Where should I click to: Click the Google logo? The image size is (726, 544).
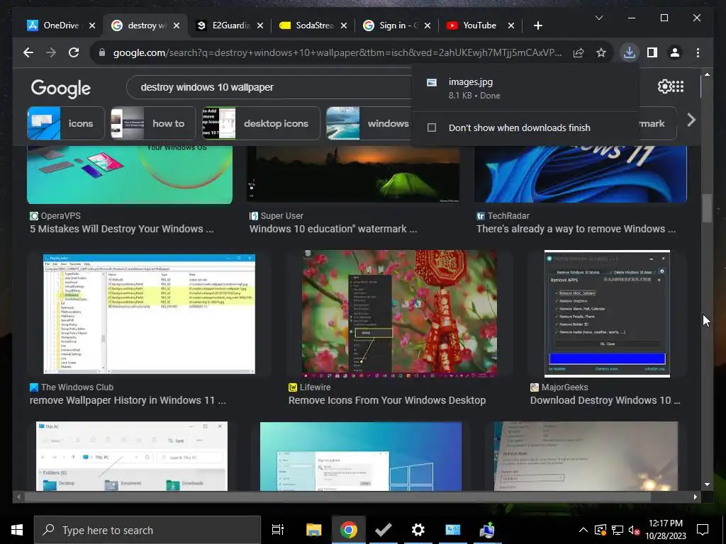(61, 88)
